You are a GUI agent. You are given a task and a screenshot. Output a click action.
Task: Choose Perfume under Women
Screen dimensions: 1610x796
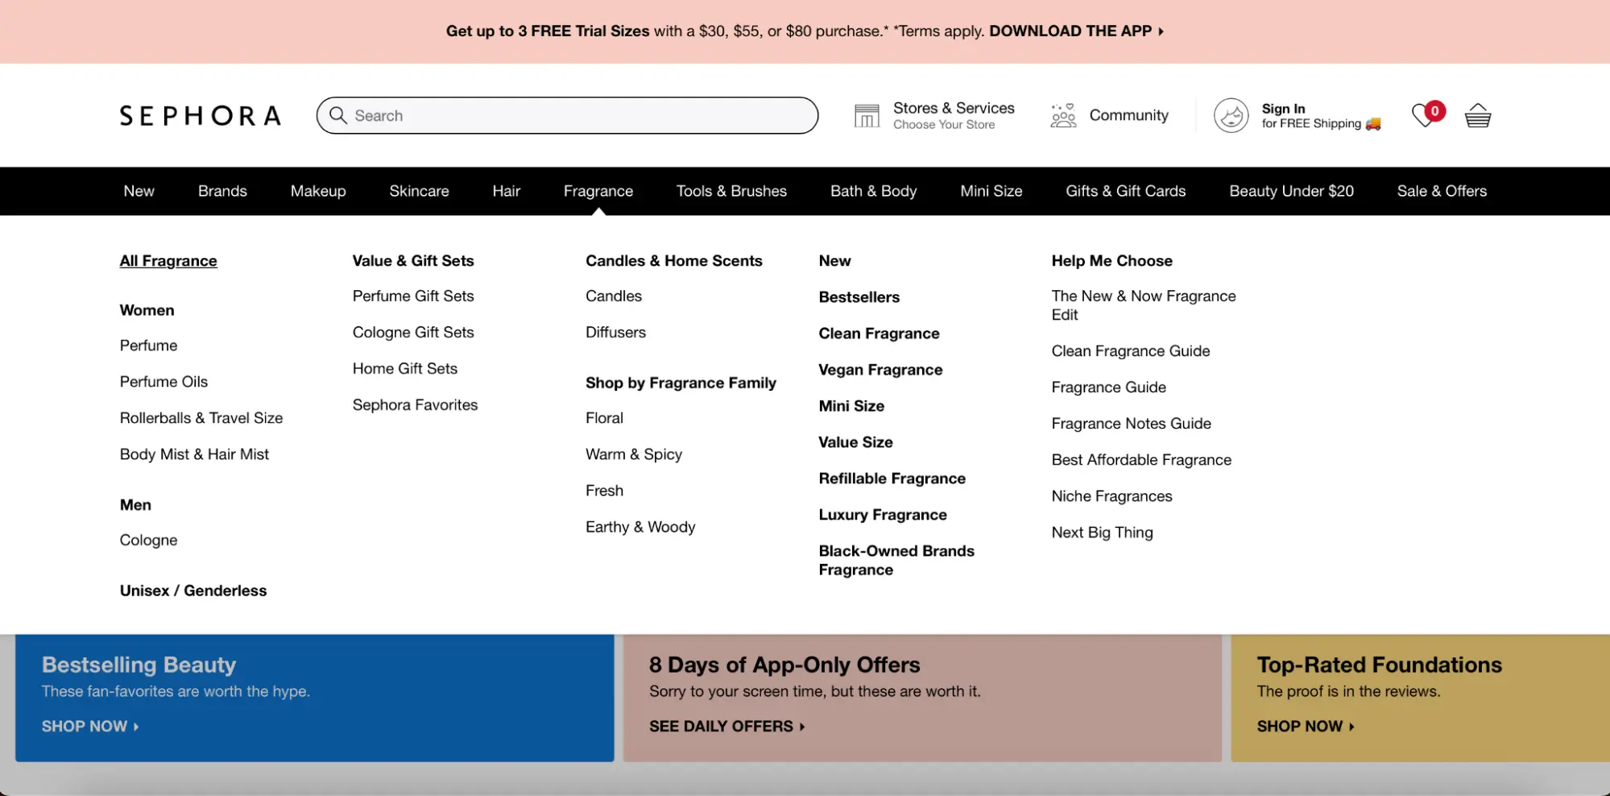coord(148,346)
